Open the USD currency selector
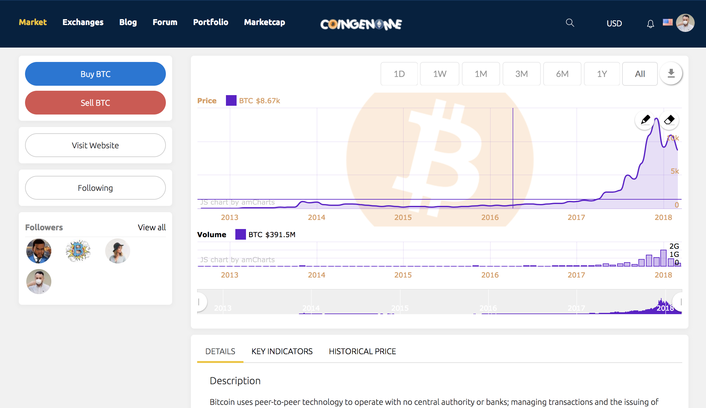Image resolution: width=706 pixels, height=408 pixels. (x=614, y=23)
